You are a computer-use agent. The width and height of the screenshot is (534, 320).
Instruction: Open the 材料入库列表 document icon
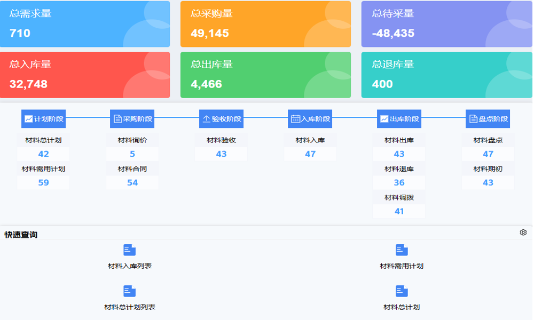click(x=129, y=250)
